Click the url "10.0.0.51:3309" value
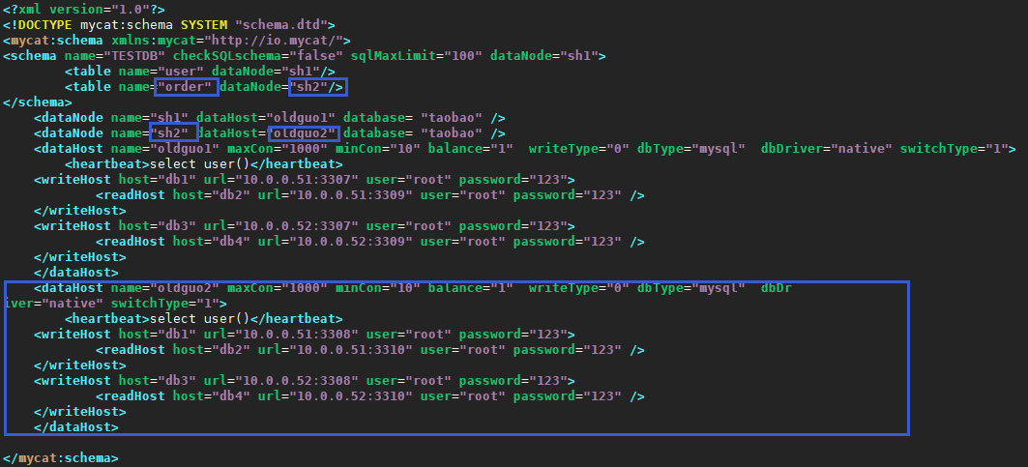Image resolution: width=1028 pixels, height=467 pixels. coord(351,195)
